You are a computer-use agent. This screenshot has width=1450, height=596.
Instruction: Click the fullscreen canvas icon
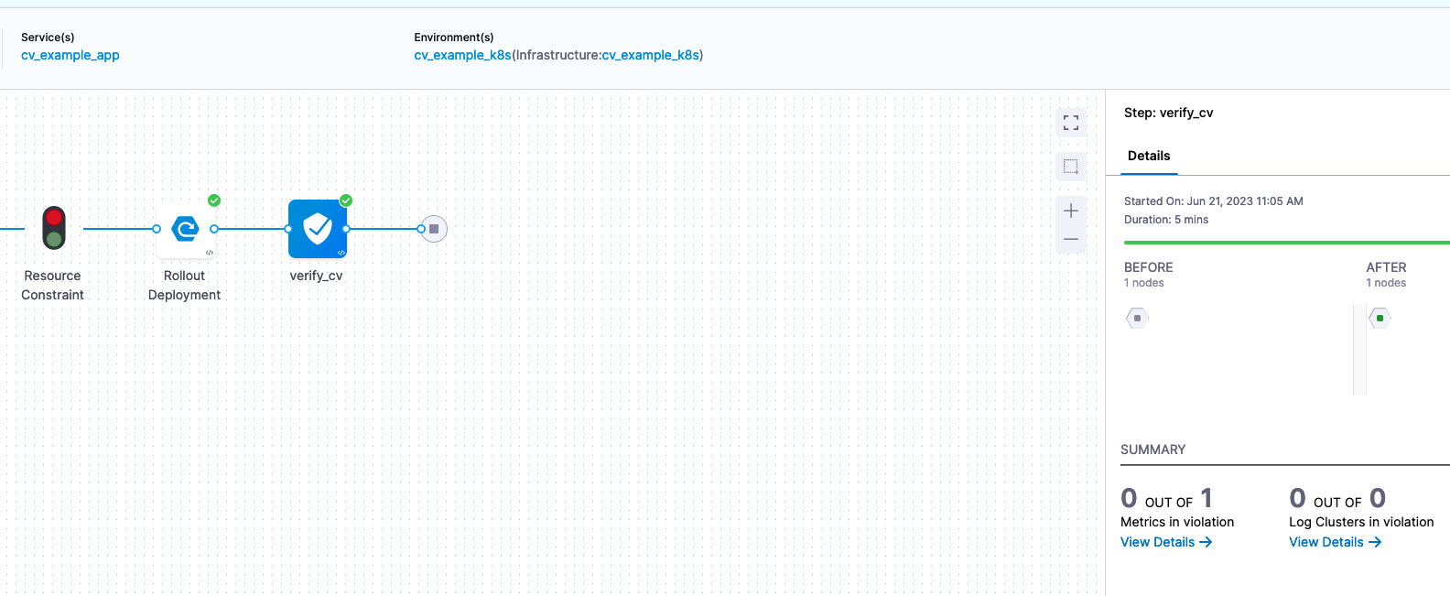(1071, 123)
